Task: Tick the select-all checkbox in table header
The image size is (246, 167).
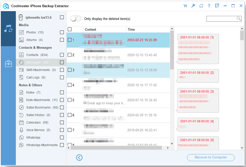Action: click(70, 29)
